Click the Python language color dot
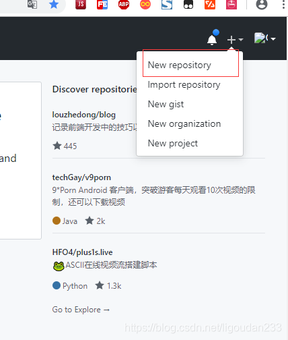Image resolution: width=288 pixels, height=340 pixels. [57, 285]
